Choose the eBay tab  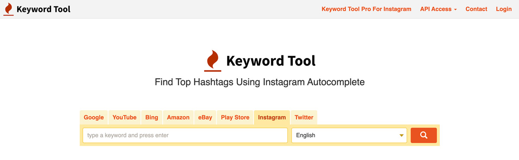click(x=205, y=117)
